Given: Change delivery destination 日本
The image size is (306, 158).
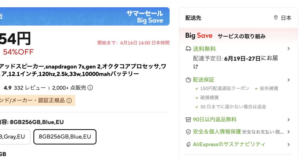Looking at the screenshot, I should [x=282, y=18].
